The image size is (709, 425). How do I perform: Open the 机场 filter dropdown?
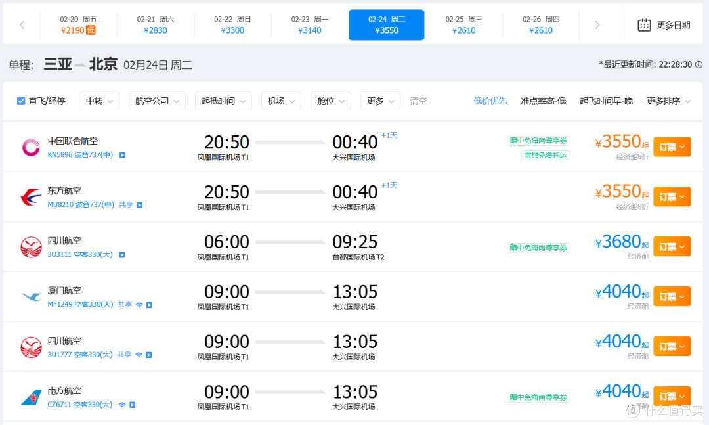pos(281,101)
